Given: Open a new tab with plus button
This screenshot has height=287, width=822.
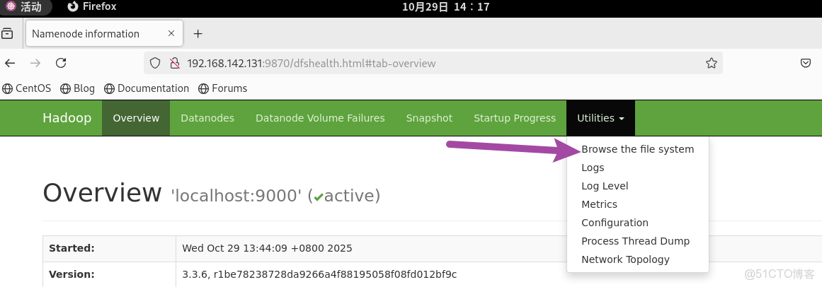Looking at the screenshot, I should pos(198,34).
